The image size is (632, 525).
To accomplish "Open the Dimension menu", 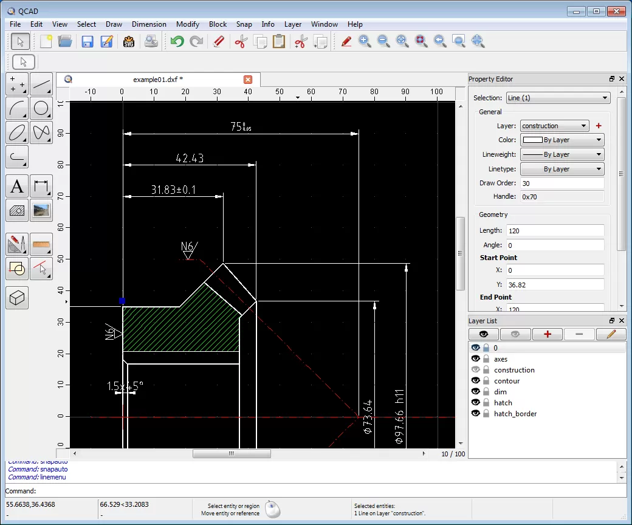I will coord(149,24).
